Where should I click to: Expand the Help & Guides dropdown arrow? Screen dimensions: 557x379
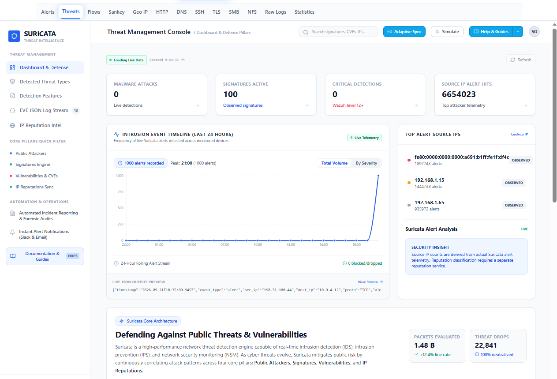tap(518, 32)
